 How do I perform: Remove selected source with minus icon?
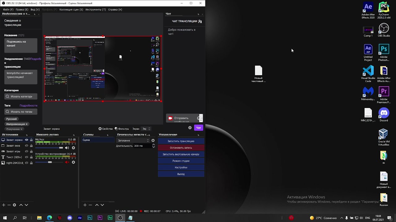9,205
